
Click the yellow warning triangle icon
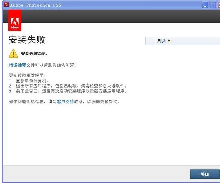coord(13,54)
